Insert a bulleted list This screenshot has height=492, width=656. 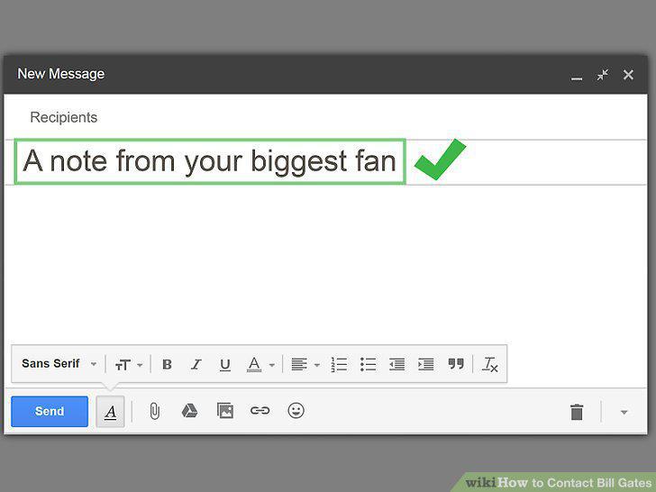[x=369, y=364]
